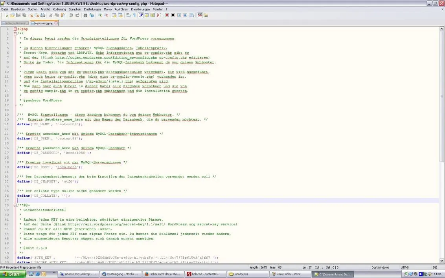Click the DB_PASSWORD define line
The width and height of the screenshot is (445, 278).
point(54,153)
